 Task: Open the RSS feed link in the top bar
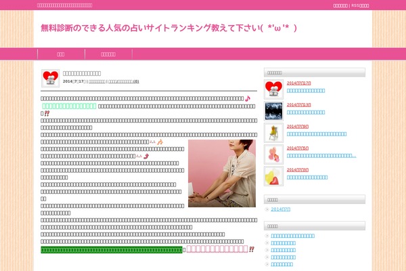click(360, 5)
